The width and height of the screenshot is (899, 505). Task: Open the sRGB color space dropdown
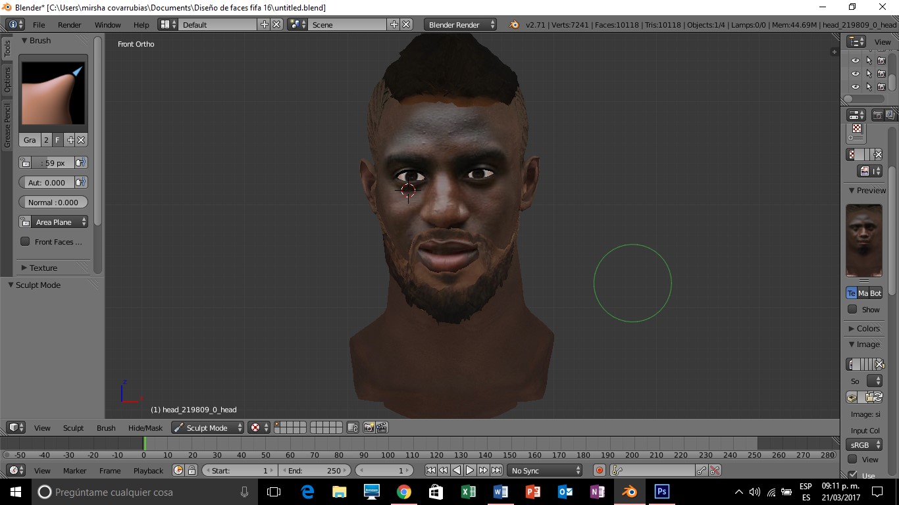tap(864, 445)
